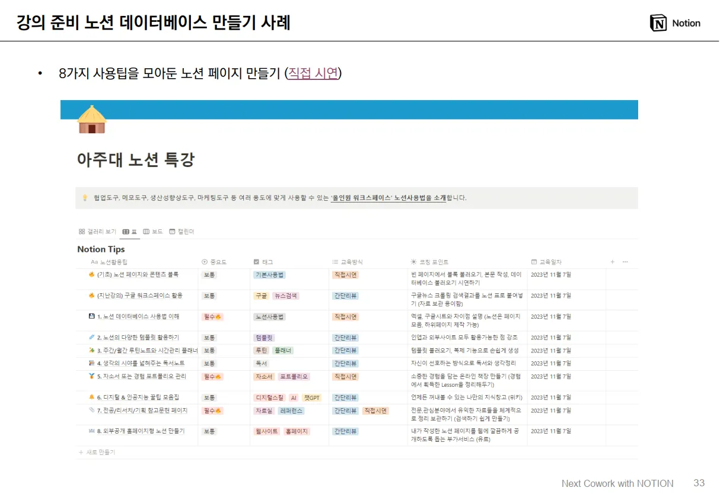The height and width of the screenshot is (494, 720).
Task: Click the 디지털스킬 tag chip
Action: 269,398
